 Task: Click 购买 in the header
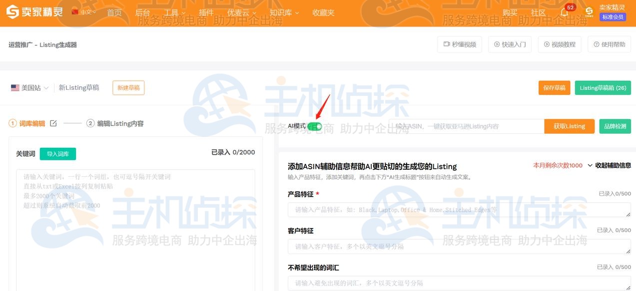click(x=510, y=12)
